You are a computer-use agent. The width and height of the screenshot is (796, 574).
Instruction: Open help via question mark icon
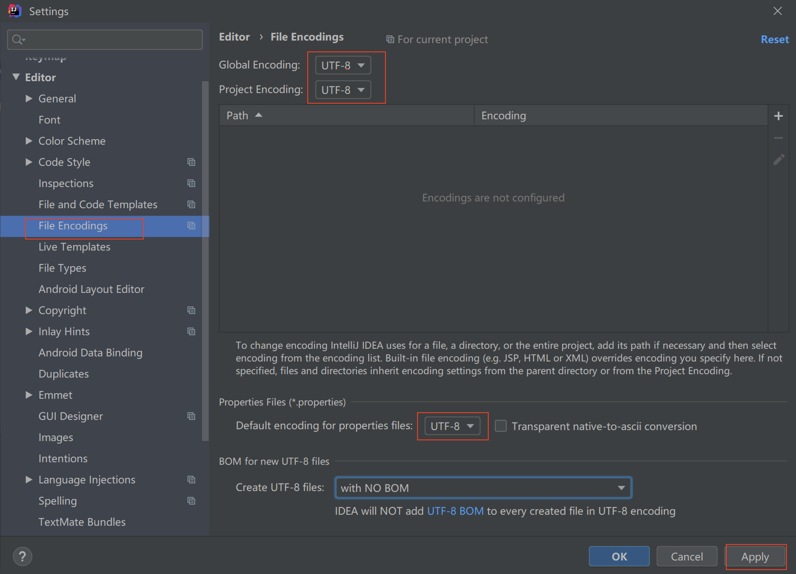22,556
